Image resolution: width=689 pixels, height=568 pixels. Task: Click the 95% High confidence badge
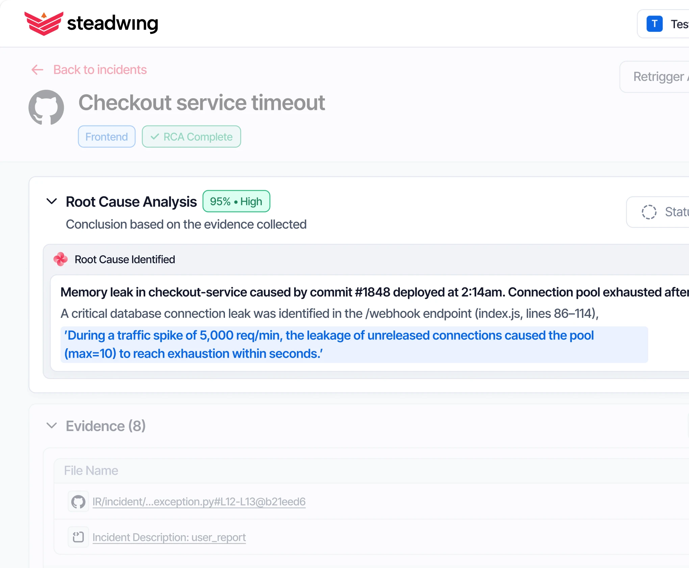(x=236, y=201)
